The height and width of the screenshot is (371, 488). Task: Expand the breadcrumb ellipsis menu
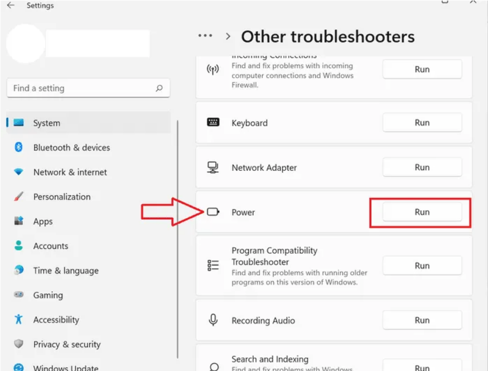(x=205, y=36)
